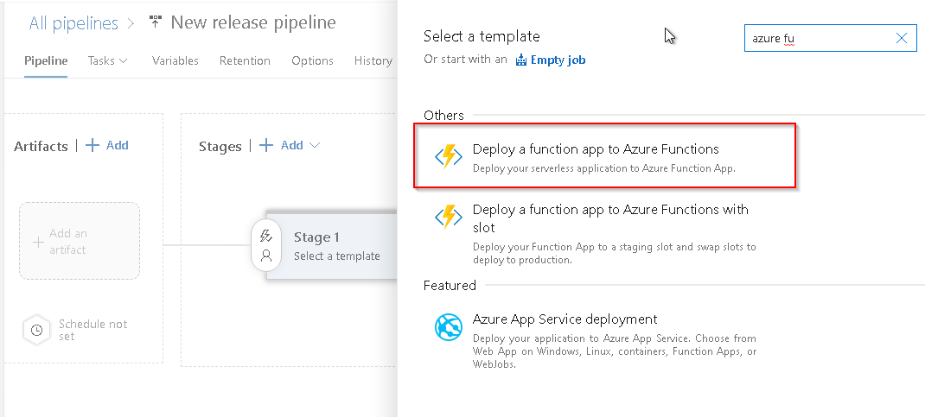Click the New release pipeline title
The width and height of the screenshot is (925, 417).
[253, 23]
